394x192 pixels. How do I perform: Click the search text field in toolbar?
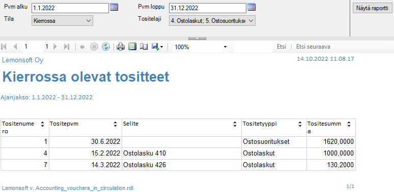click(x=254, y=47)
